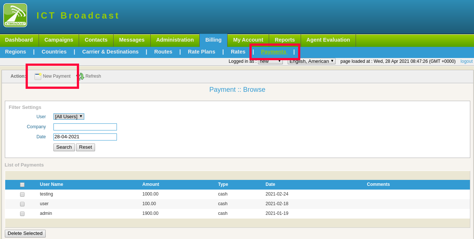
Task: Click the Delete Selected button
Action: click(x=25, y=233)
